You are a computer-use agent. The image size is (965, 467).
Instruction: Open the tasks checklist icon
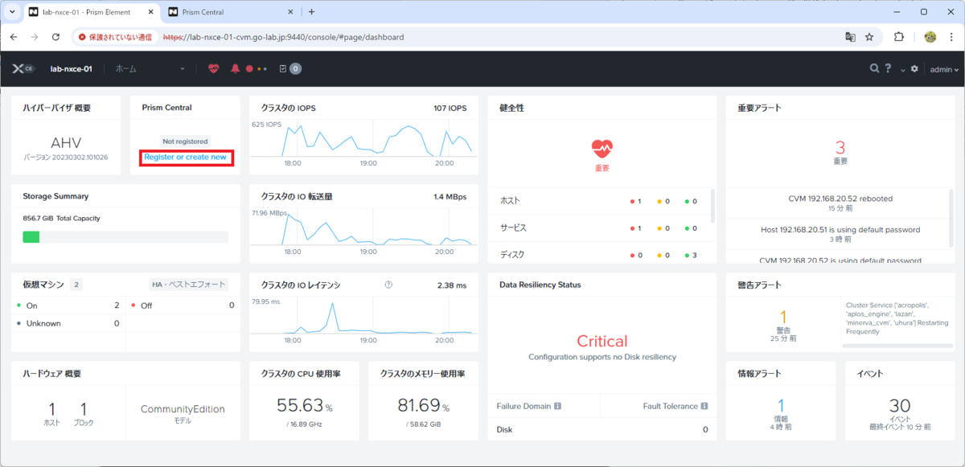[x=282, y=69]
